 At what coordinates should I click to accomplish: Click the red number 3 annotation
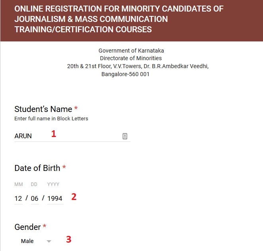pyautogui.click(x=69, y=239)
